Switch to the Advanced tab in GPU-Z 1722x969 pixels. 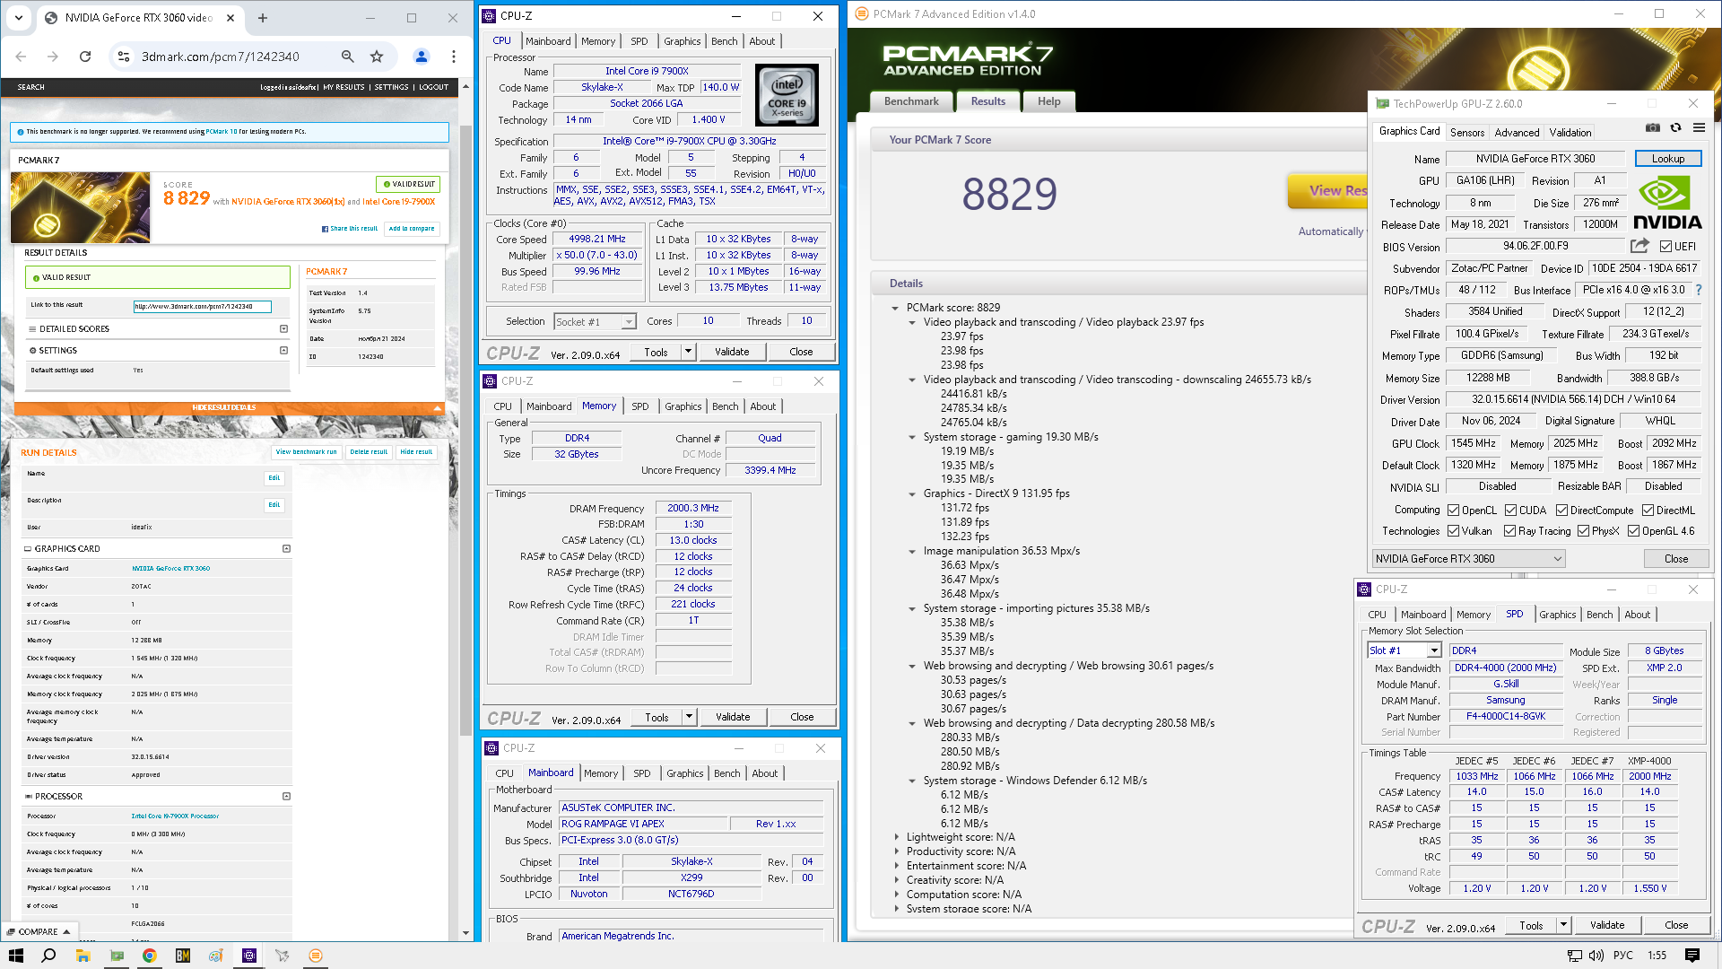click(1517, 132)
